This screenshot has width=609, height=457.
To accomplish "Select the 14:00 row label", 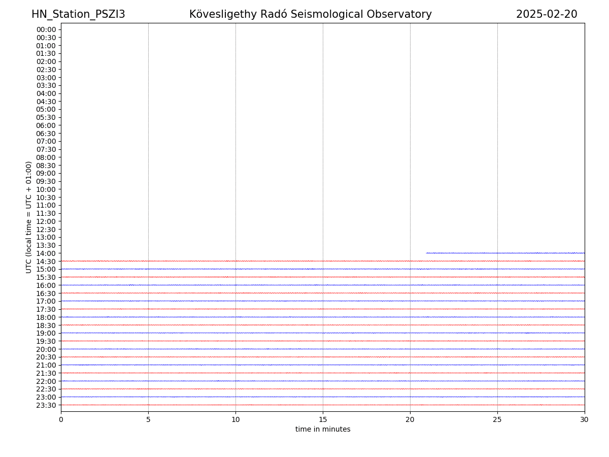I will tap(46, 253).
